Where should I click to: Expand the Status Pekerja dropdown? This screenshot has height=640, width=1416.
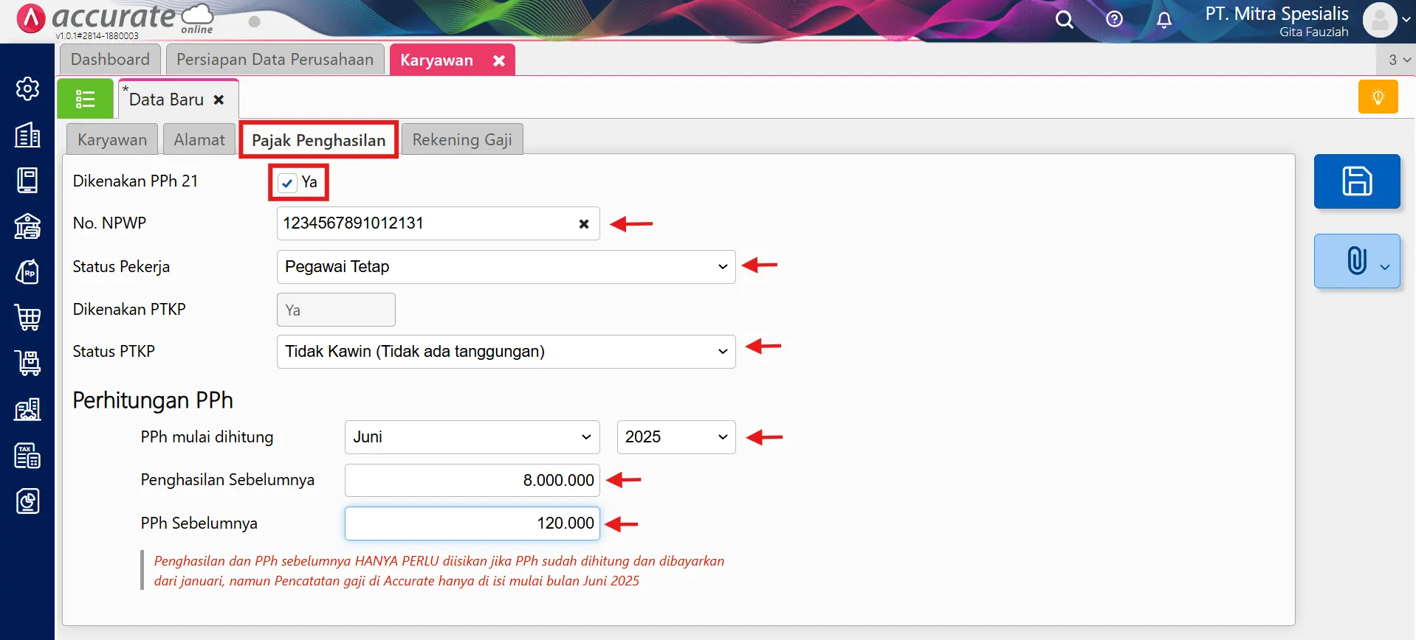pyautogui.click(x=506, y=267)
